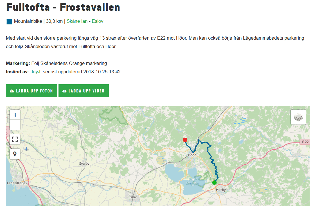Click Ladda upp foton button
This screenshot has height=206, width=313.
coord(31,91)
